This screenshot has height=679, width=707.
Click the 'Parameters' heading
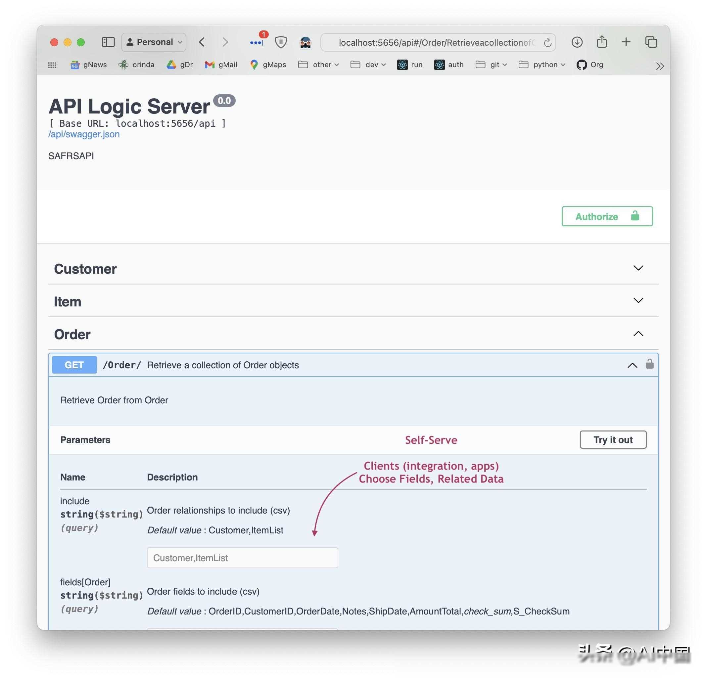coord(85,440)
